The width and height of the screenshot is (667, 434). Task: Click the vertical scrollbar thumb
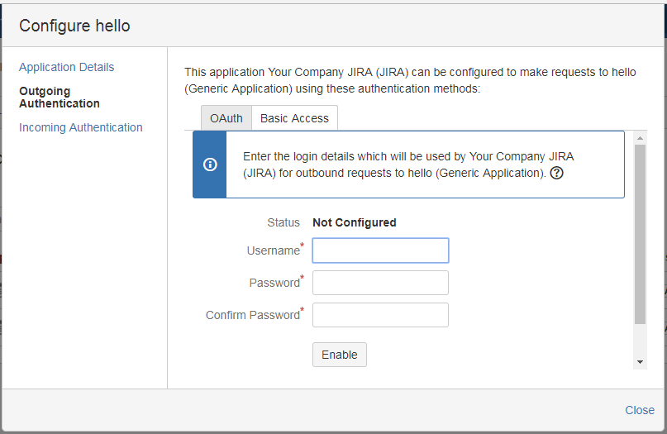point(640,234)
